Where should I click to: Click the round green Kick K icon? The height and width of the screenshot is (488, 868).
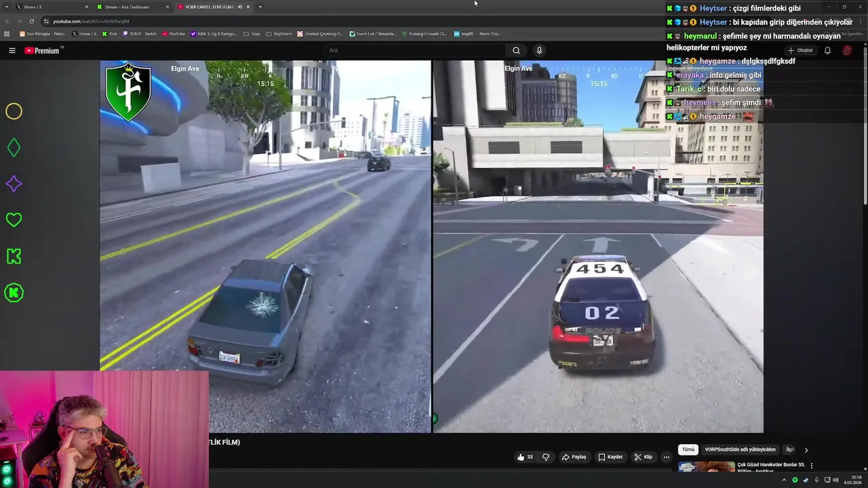pos(14,293)
